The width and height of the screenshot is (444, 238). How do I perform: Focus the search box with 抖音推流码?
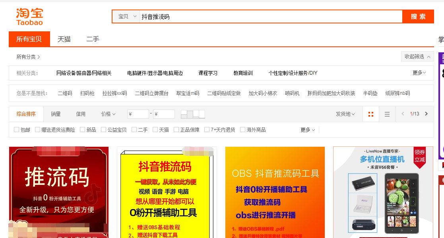click(x=271, y=17)
